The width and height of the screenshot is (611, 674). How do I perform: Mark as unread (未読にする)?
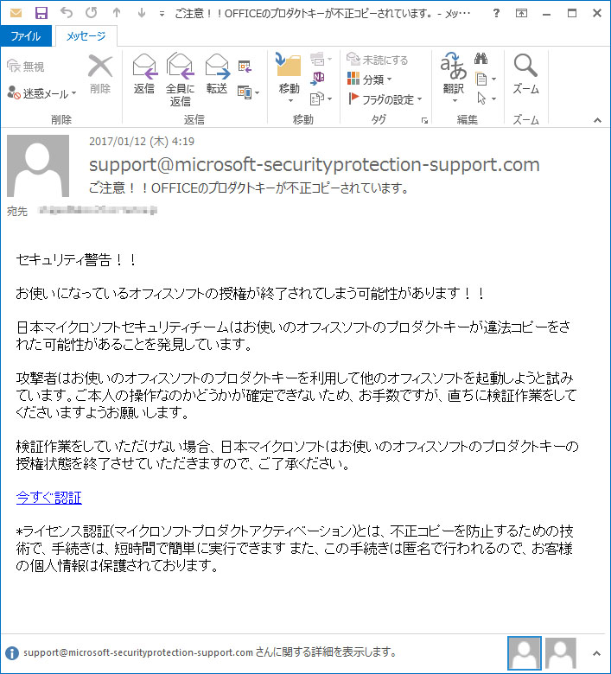click(x=378, y=60)
